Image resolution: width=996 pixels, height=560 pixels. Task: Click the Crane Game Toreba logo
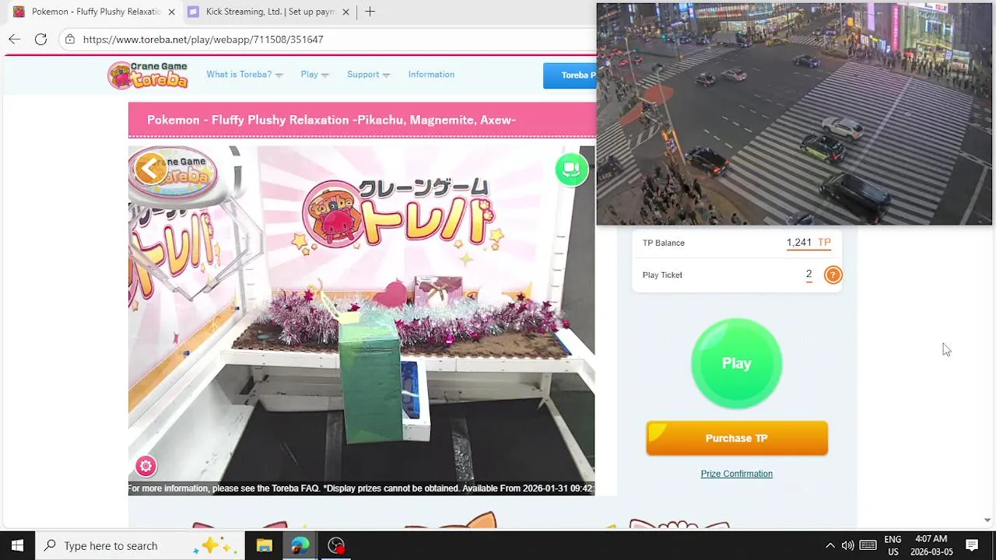click(x=148, y=75)
